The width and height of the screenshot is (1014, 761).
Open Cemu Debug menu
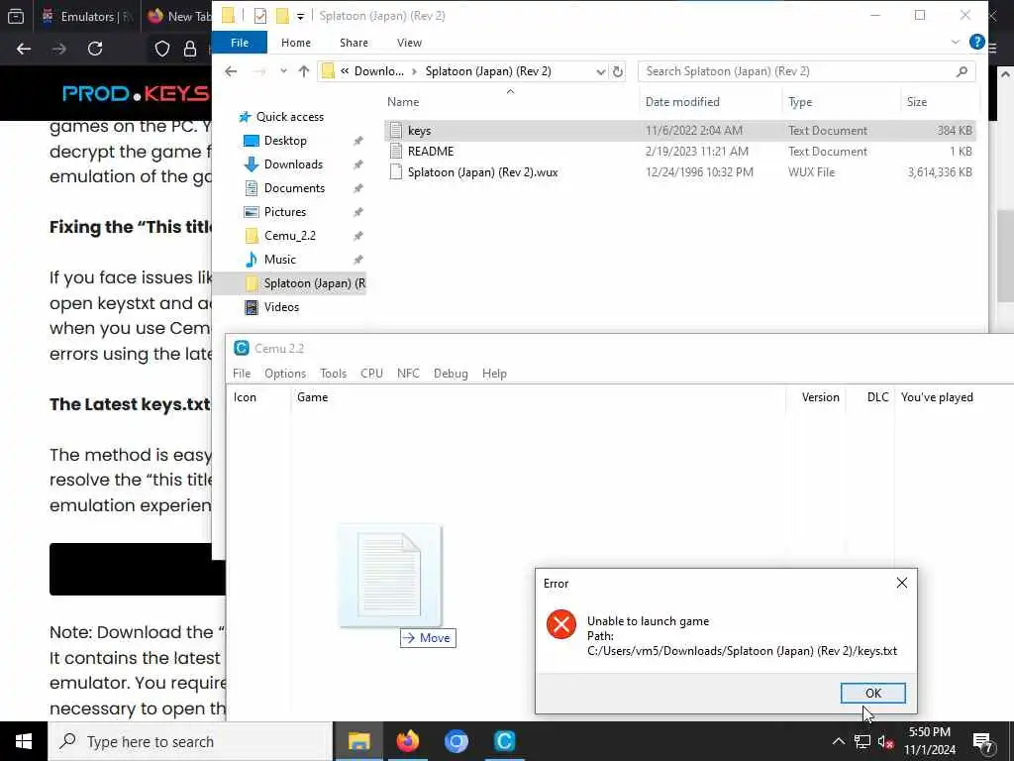point(451,374)
